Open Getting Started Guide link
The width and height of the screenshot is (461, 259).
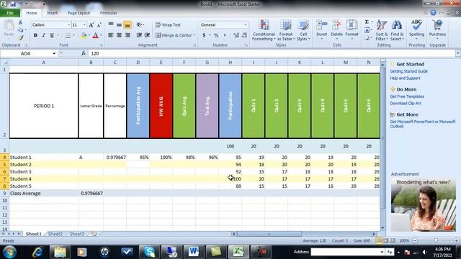point(408,71)
